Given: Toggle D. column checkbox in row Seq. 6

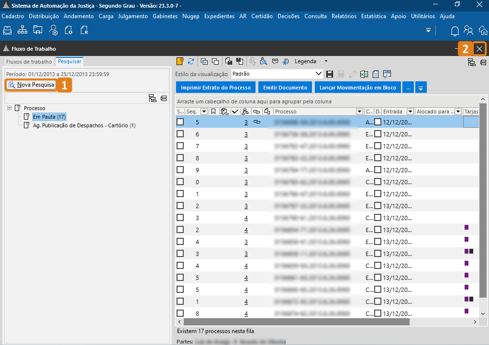Looking at the screenshot, I should click(378, 134).
